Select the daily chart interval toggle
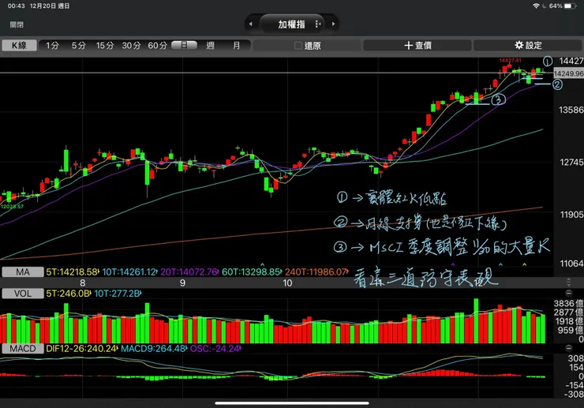584x408 pixels. point(184,46)
